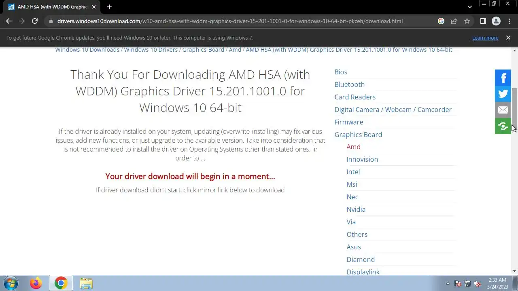This screenshot has width=518, height=291.
Task: Dismiss the Chrome update notification bar
Action: tap(508, 38)
